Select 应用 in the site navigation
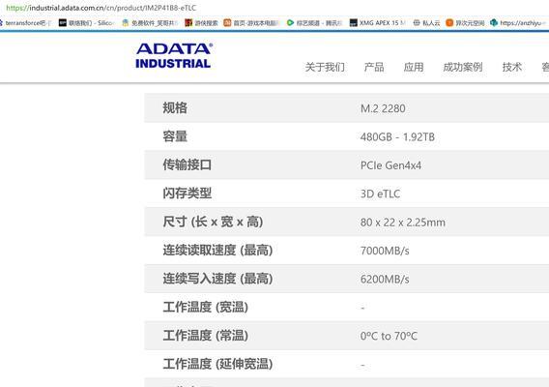 (x=414, y=67)
